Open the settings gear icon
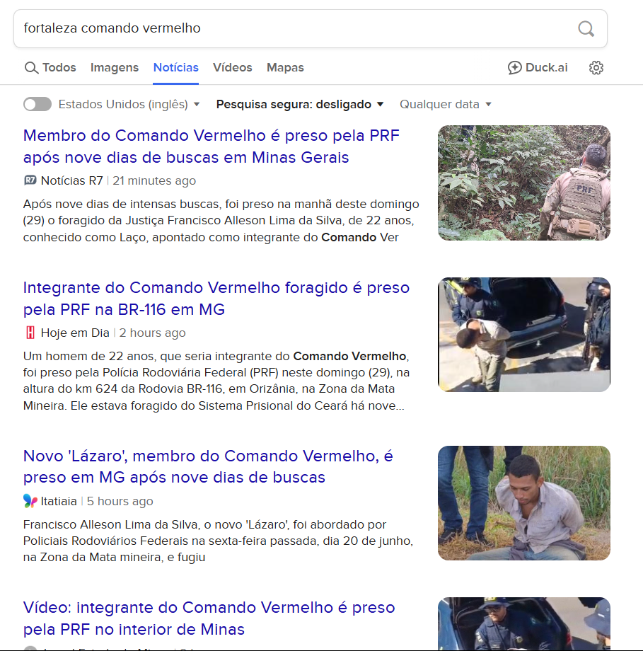 (596, 68)
